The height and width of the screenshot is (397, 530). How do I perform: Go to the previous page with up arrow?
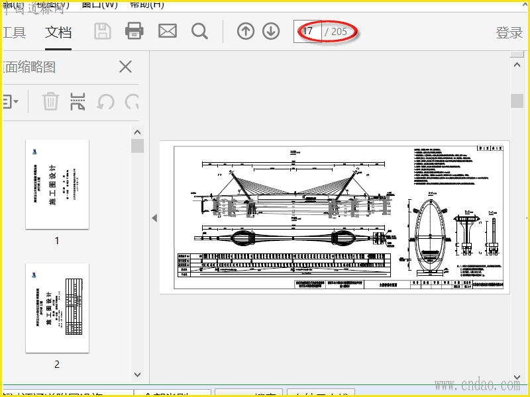point(246,31)
